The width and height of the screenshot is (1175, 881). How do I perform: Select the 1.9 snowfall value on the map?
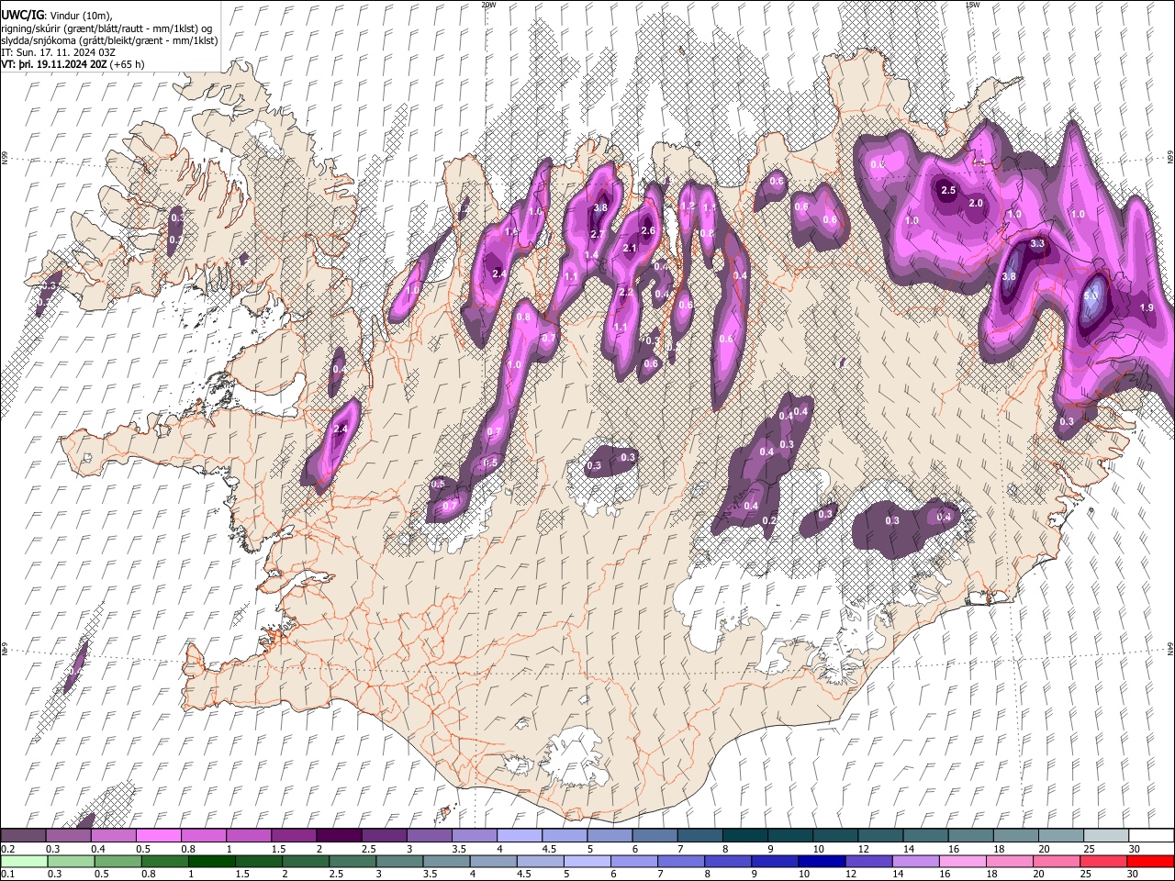tap(1147, 307)
